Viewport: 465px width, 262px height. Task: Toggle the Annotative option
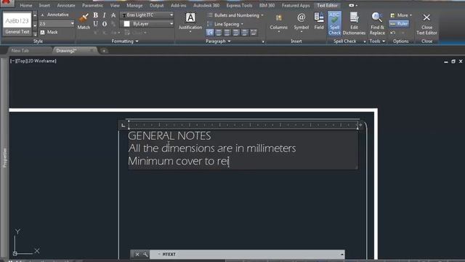(x=54, y=15)
